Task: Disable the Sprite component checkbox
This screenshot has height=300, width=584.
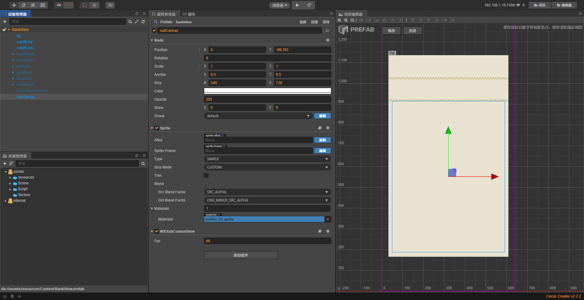Action: click(x=156, y=128)
